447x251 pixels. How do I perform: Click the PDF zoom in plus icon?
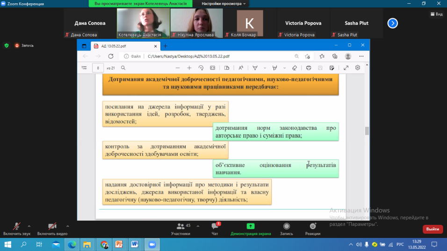point(189,68)
